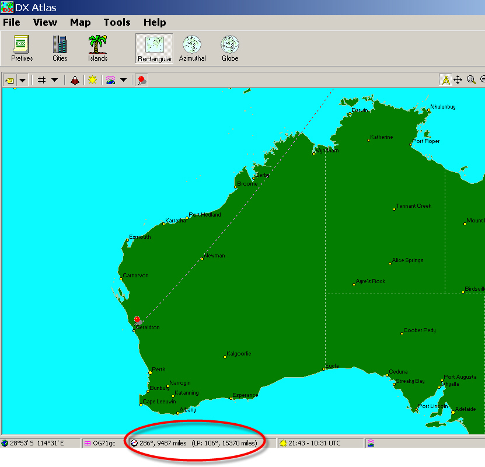Viewport: 485px width, 467px height.
Task: Select the sun terminator icon on the toolbar
Action: [x=92, y=79]
